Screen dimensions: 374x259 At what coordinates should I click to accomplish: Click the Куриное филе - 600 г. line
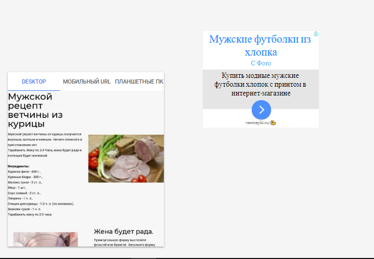(24, 172)
